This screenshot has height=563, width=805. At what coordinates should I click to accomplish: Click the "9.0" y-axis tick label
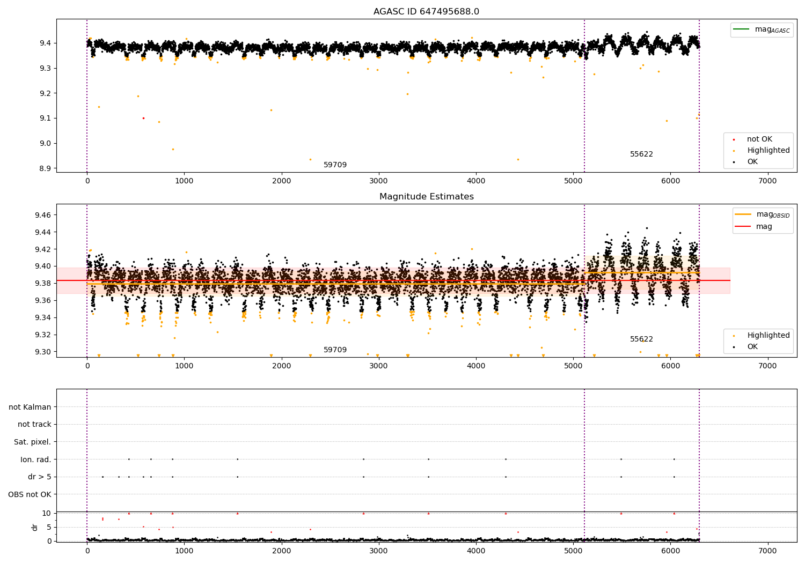pos(45,143)
